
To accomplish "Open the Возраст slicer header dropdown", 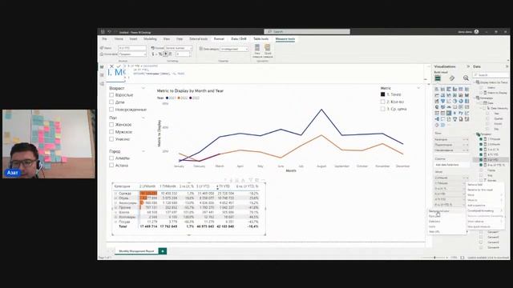I will [x=143, y=88].
